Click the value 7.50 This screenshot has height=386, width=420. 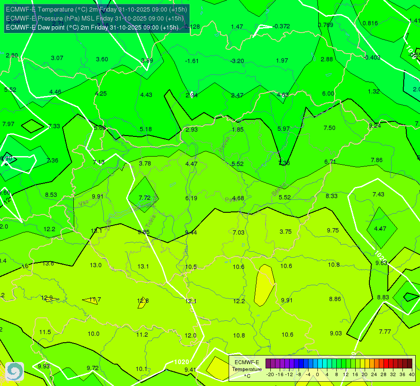tap(329, 128)
